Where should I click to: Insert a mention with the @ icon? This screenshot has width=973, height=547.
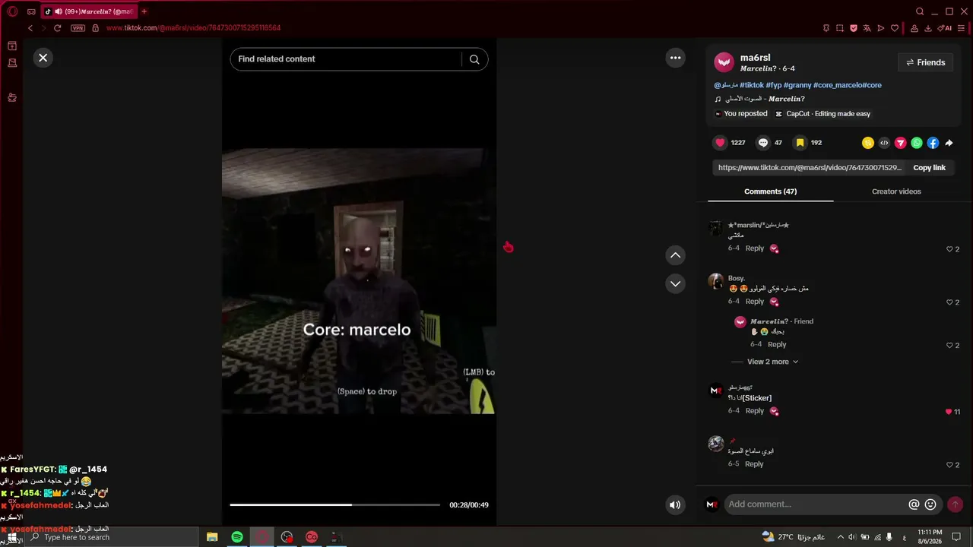[914, 504]
